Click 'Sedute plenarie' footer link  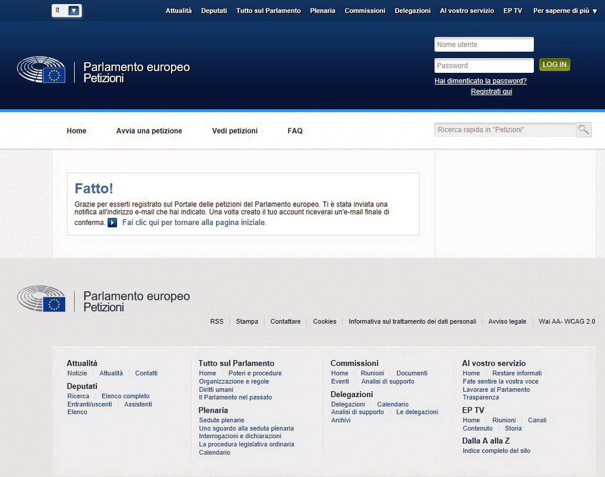pos(221,420)
